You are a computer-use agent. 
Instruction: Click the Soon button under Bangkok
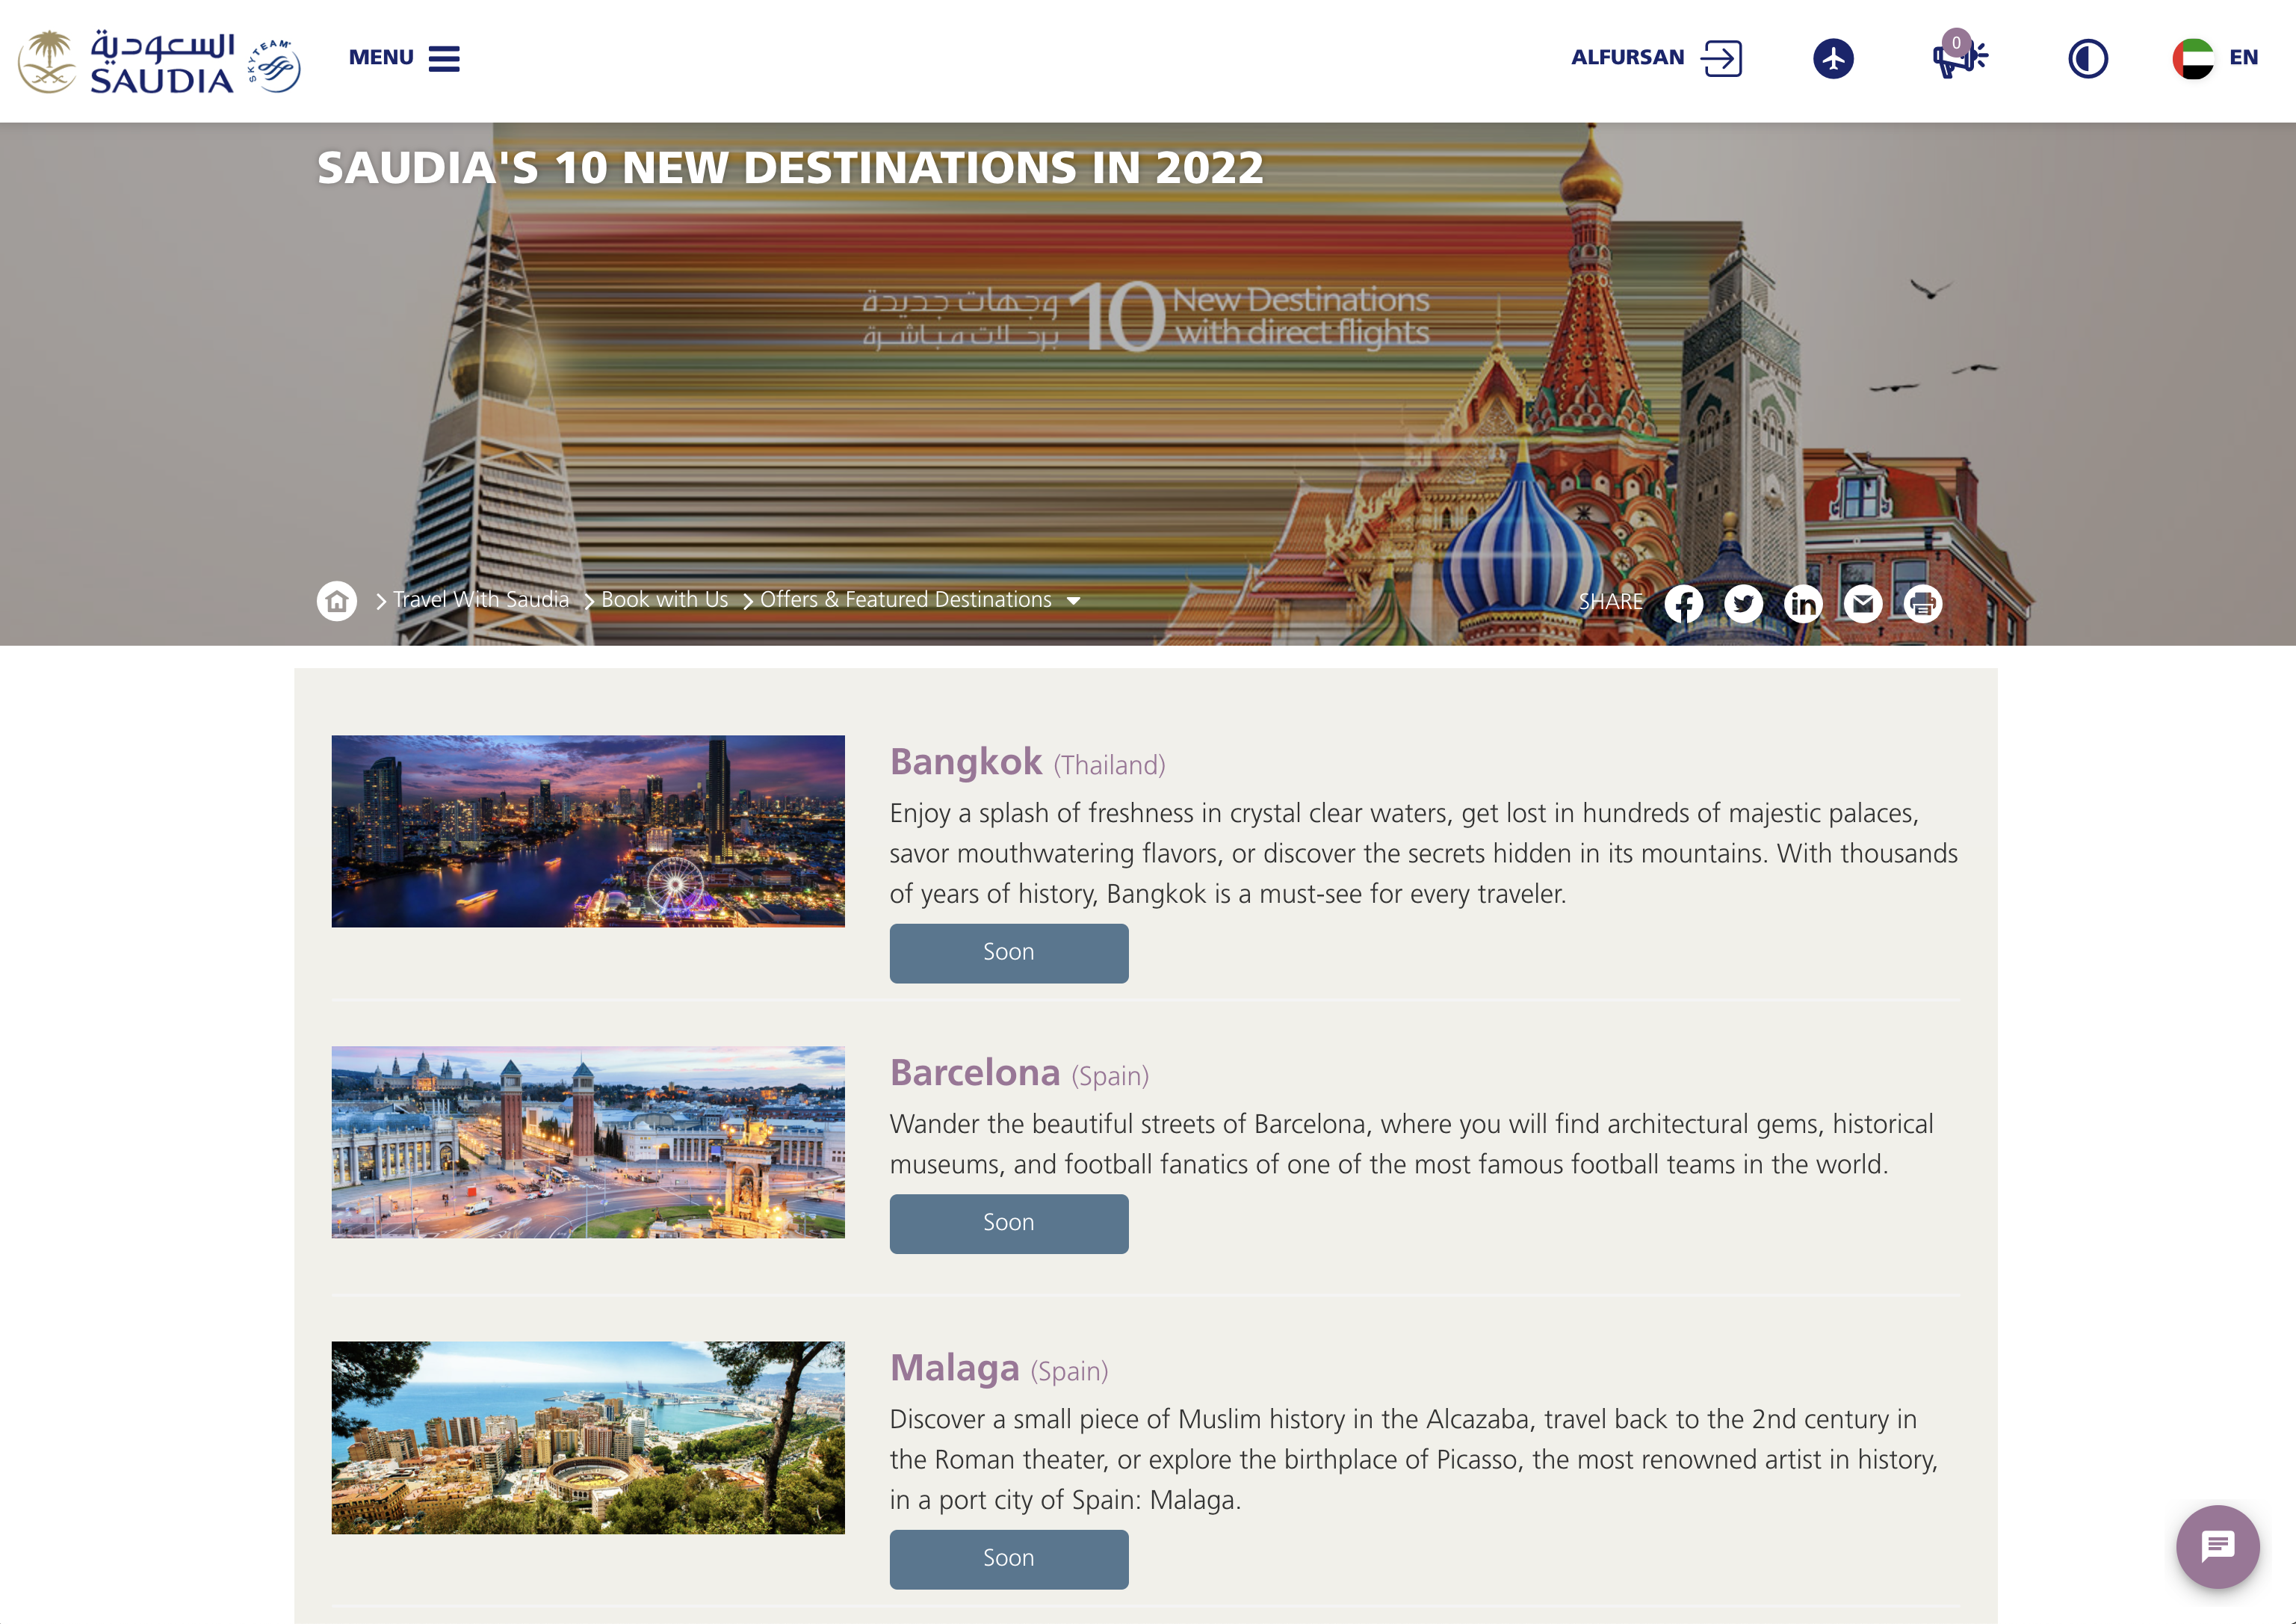click(x=1008, y=952)
